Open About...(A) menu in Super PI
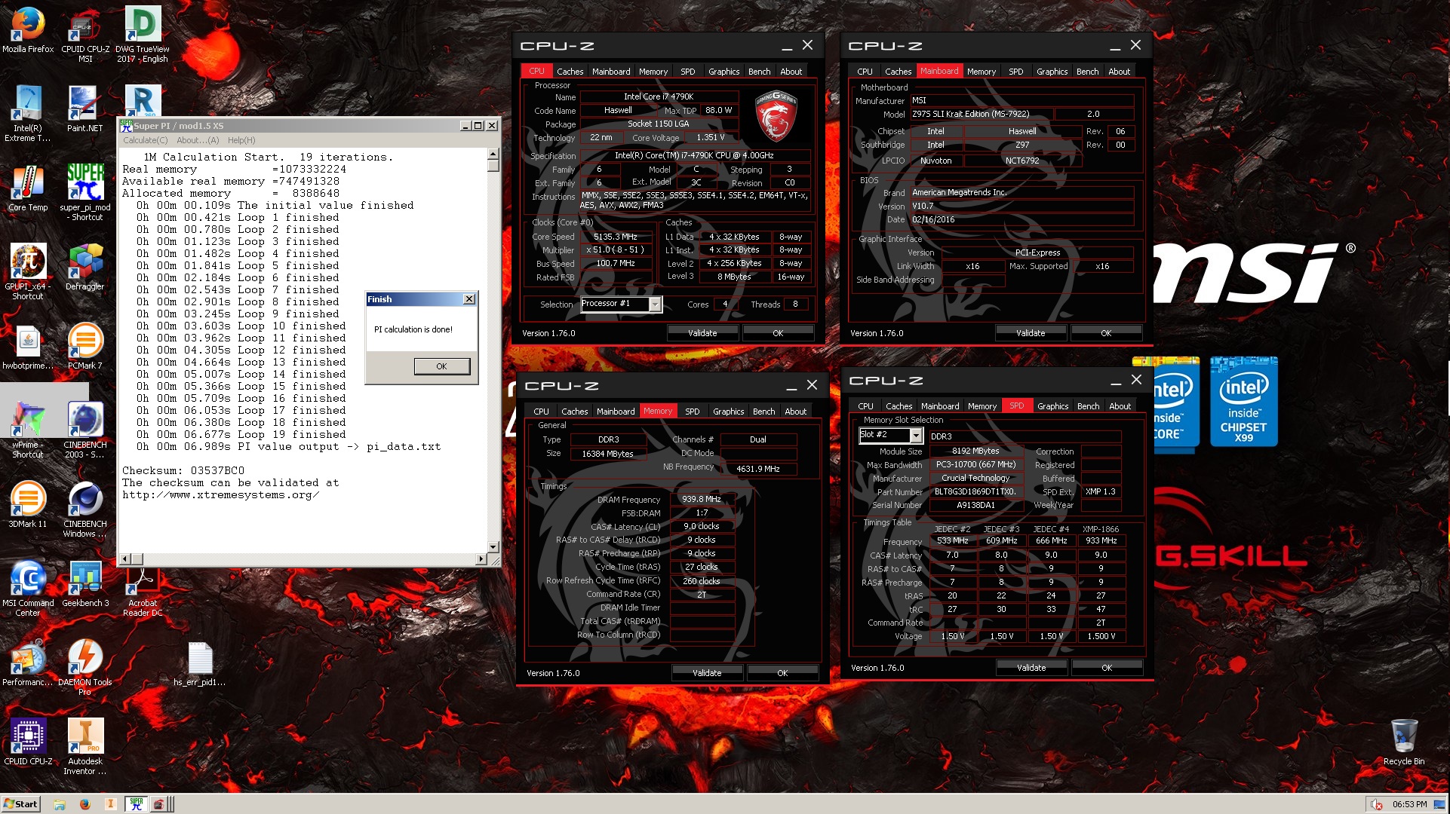 coord(198,140)
